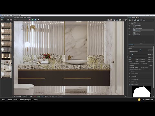Open the View menu

pyautogui.click(x=25, y=17)
